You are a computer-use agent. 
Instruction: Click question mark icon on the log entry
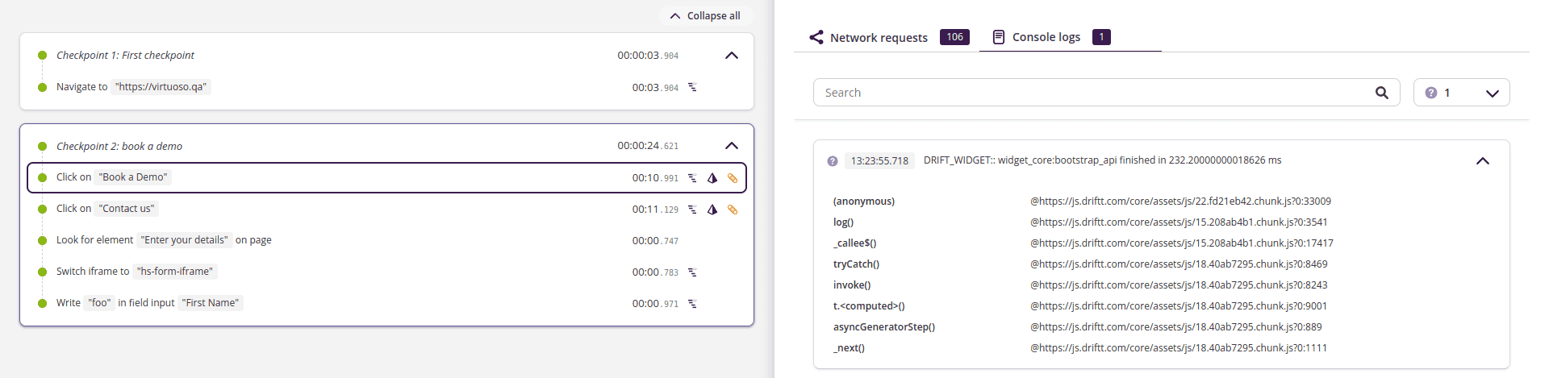[x=833, y=161]
